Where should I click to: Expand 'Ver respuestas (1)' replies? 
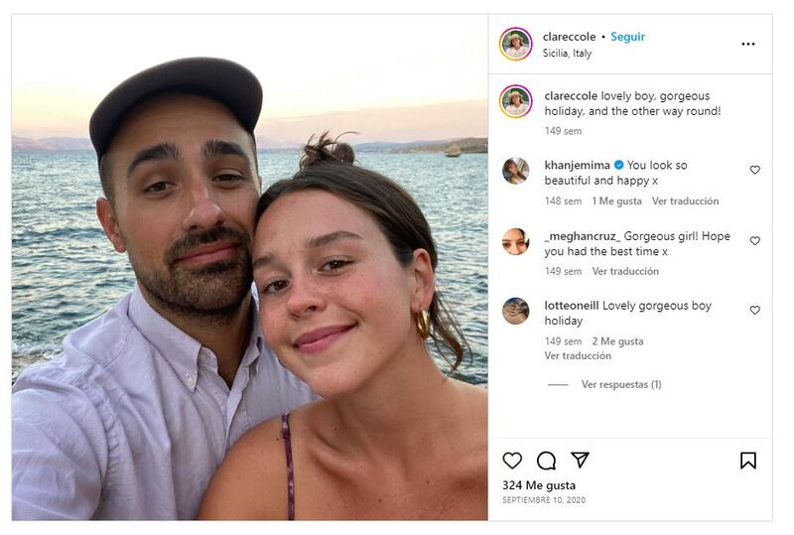(620, 384)
